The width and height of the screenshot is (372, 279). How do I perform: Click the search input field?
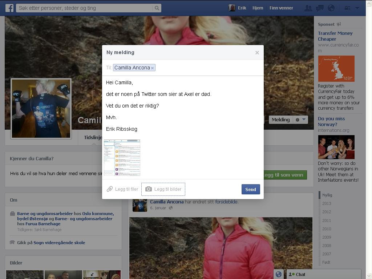(84, 8)
